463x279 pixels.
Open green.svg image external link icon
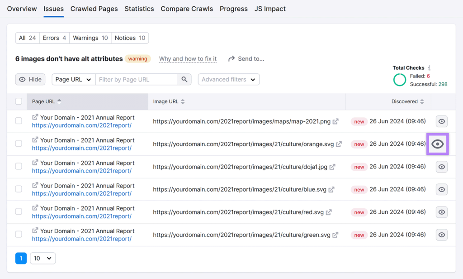pos(335,235)
